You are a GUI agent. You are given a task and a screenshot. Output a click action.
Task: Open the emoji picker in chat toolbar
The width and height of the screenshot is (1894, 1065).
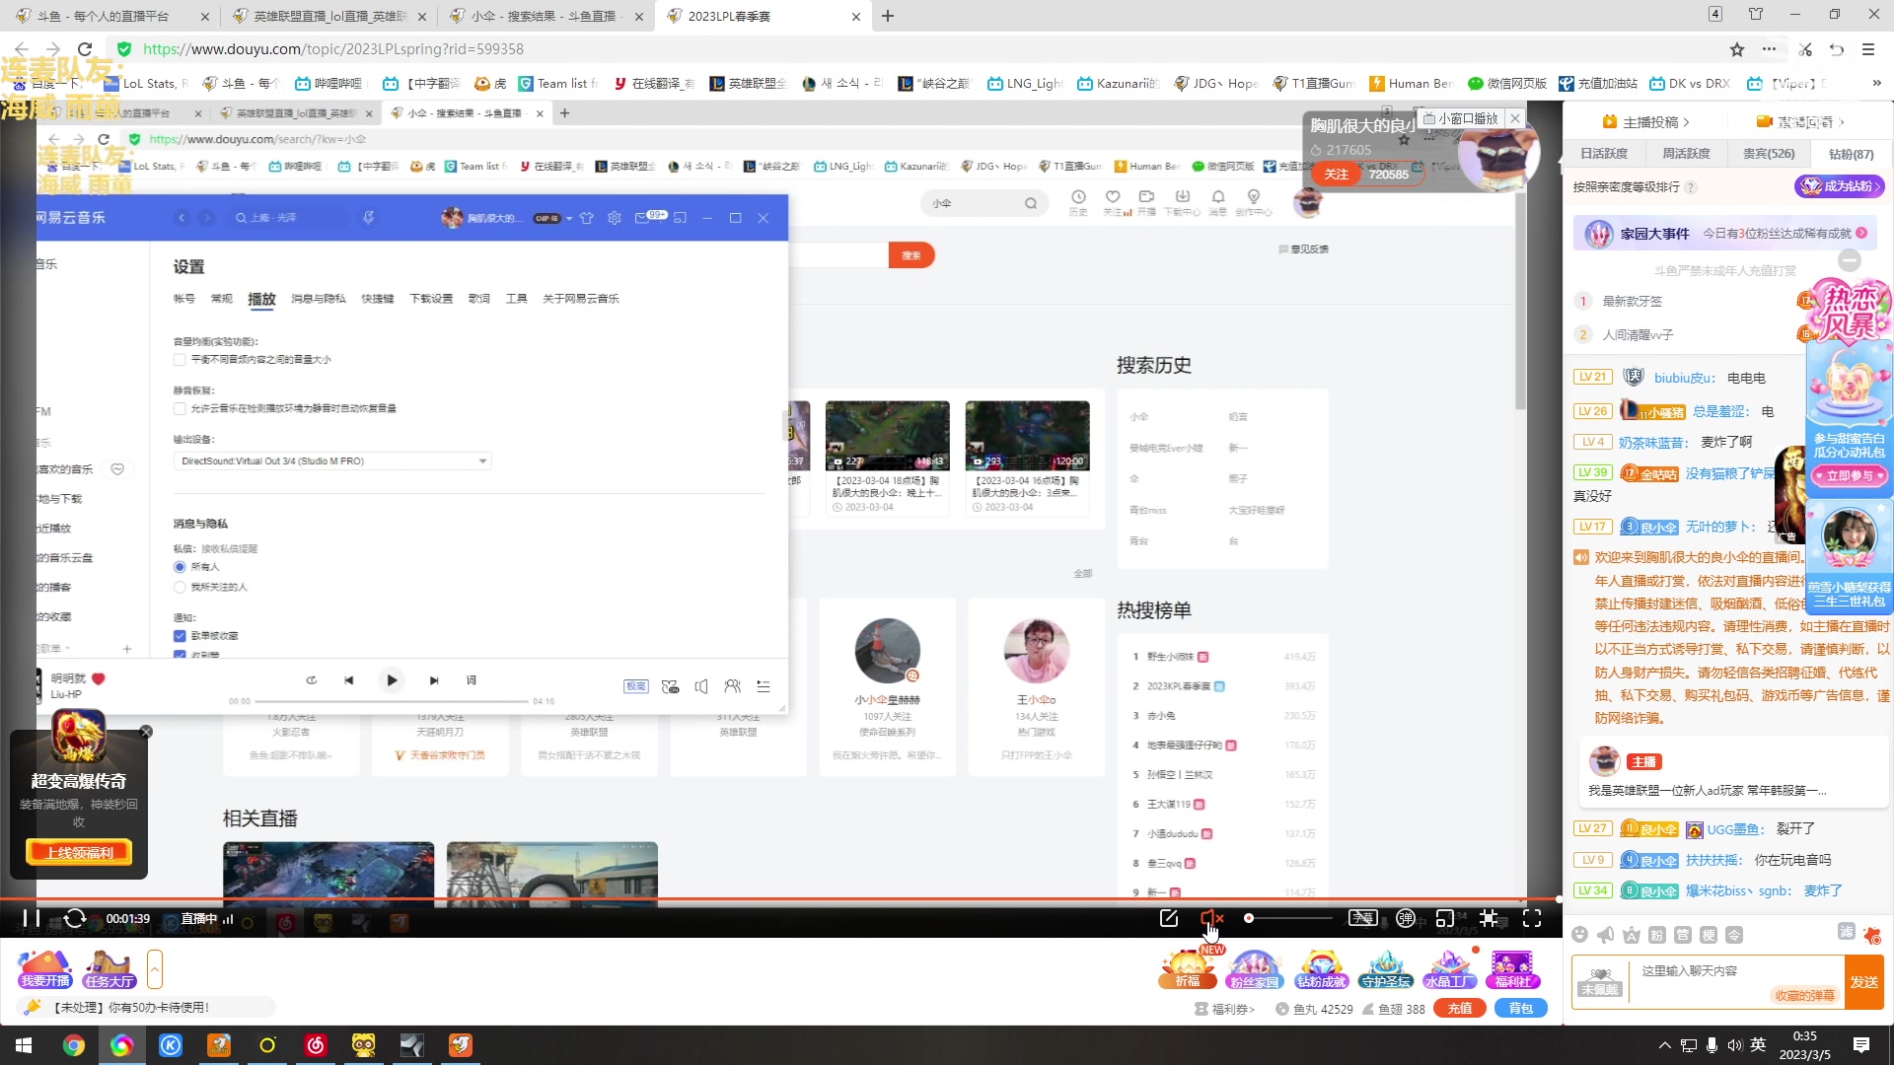(1580, 935)
